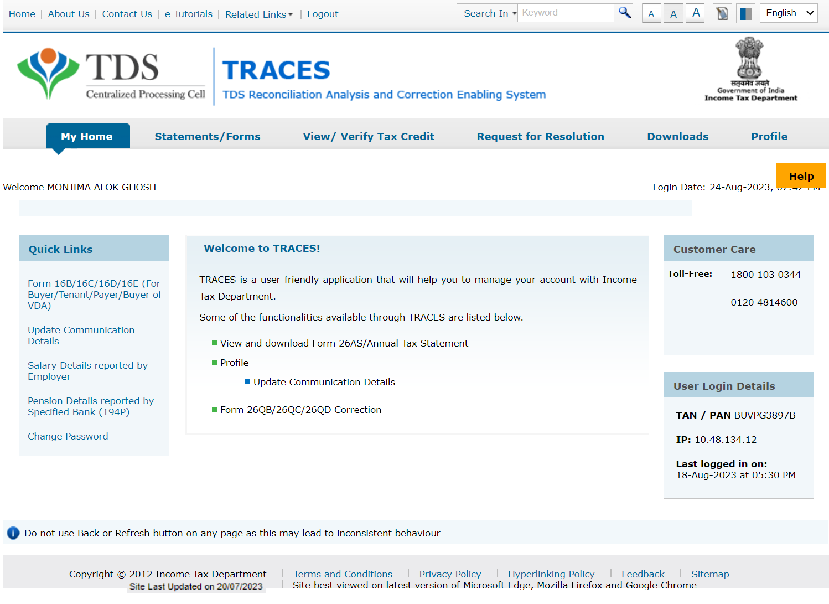Select View/ Verify Tax Credit
The height and width of the screenshot is (604, 829).
click(369, 136)
